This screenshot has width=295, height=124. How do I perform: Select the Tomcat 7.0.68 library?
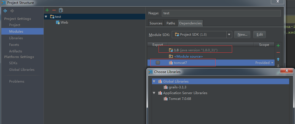click(x=221, y=99)
